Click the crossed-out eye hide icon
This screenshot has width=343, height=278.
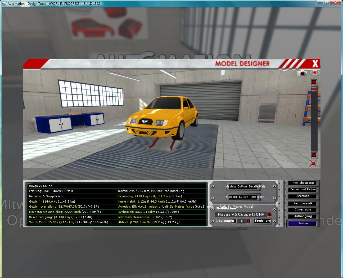(x=313, y=163)
